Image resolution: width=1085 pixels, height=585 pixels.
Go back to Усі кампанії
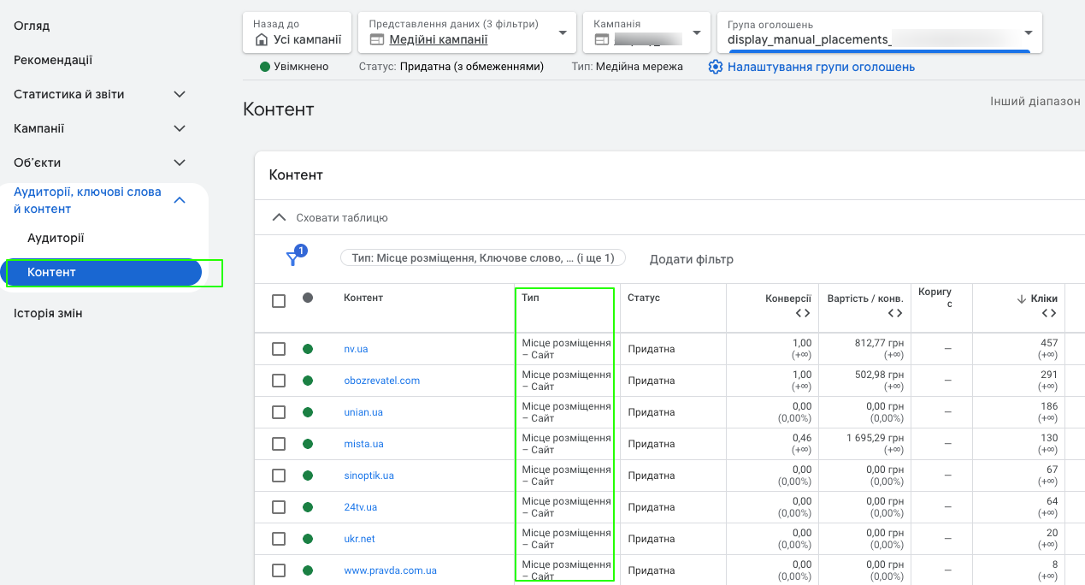(298, 32)
